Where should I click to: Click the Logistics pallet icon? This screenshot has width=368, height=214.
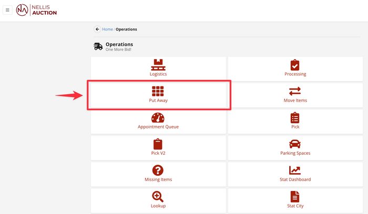(x=158, y=65)
